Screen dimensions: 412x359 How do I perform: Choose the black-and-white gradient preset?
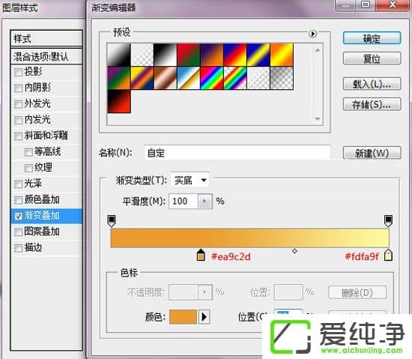click(x=165, y=55)
